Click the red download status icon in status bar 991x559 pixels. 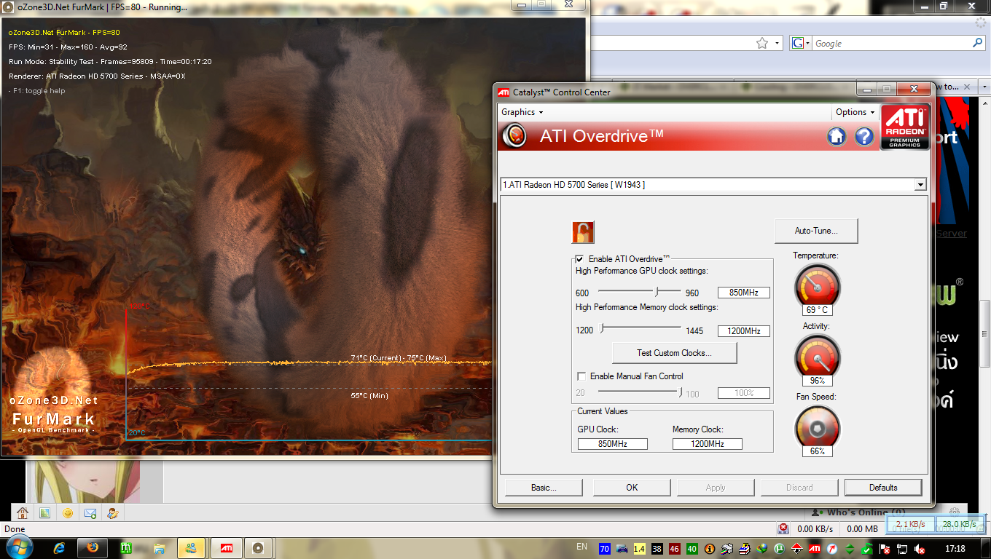tap(783, 529)
